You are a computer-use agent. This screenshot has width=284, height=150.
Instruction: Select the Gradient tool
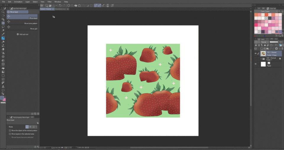[x=3, y=72]
